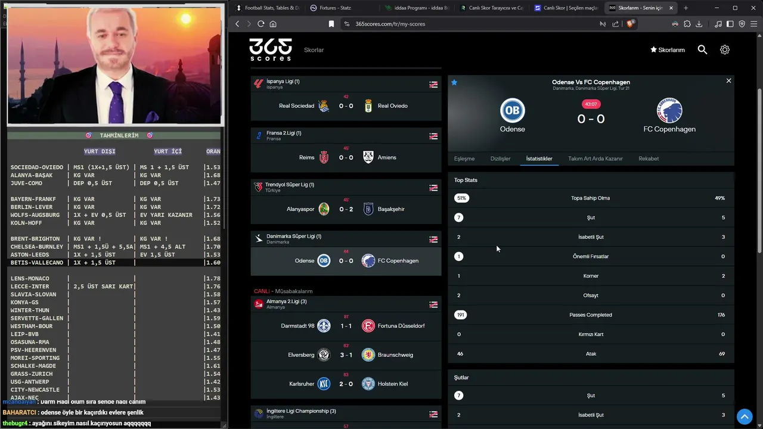Go back using the browser back arrow
The height and width of the screenshot is (429, 763).
pyautogui.click(x=237, y=24)
